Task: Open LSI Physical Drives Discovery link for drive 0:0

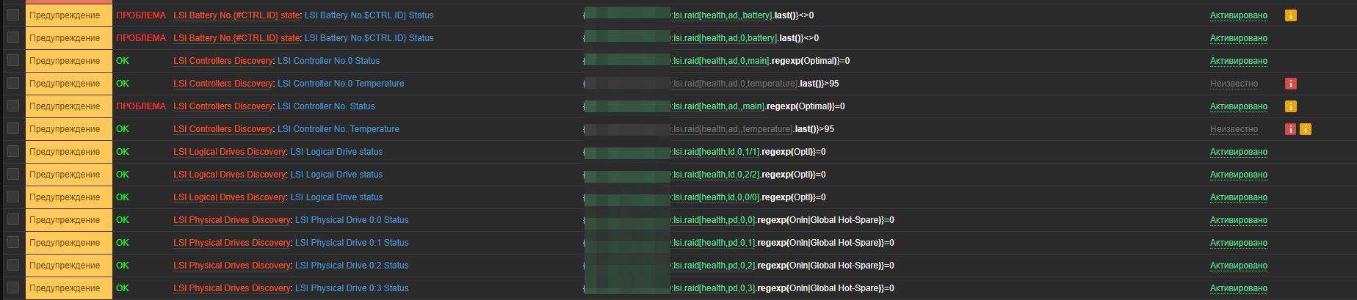Action: coord(232,220)
